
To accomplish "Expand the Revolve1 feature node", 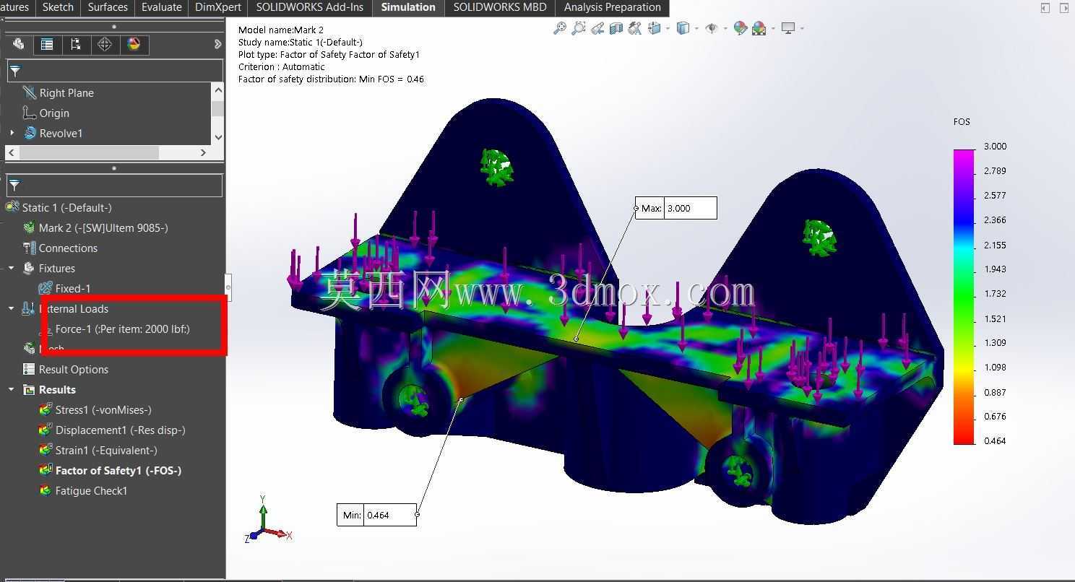I will coord(12,133).
